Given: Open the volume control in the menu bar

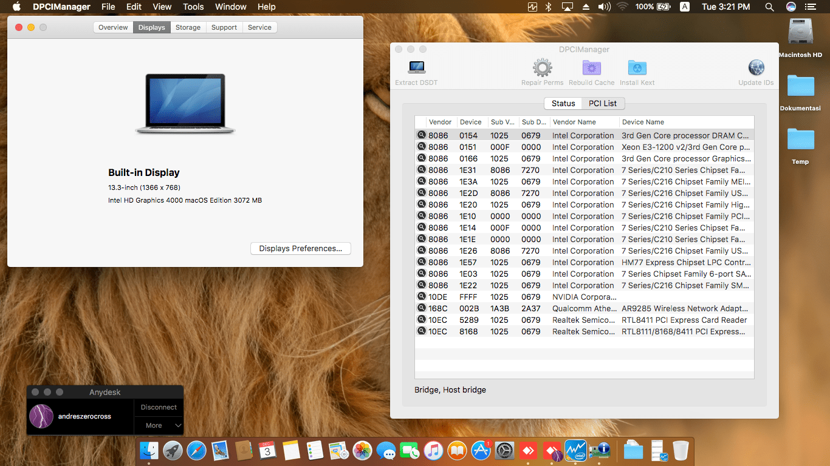Looking at the screenshot, I should pos(604,7).
